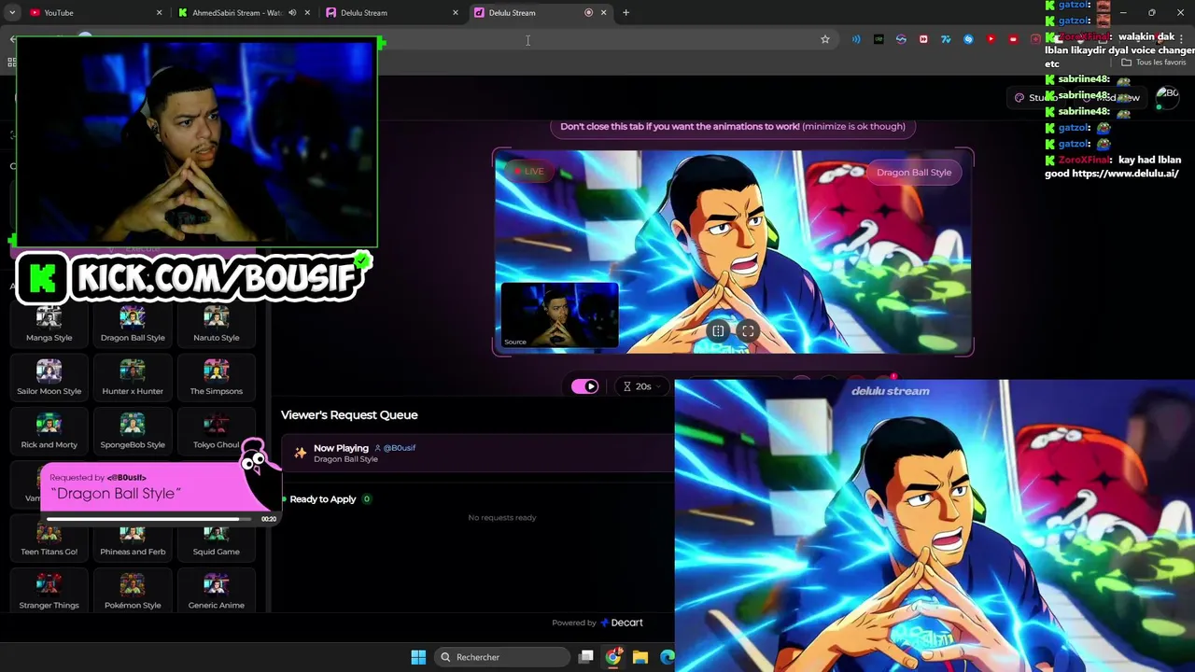Image resolution: width=1195 pixels, height=672 pixels.
Task: Click the tab recording indicator icon
Action: tap(588, 13)
